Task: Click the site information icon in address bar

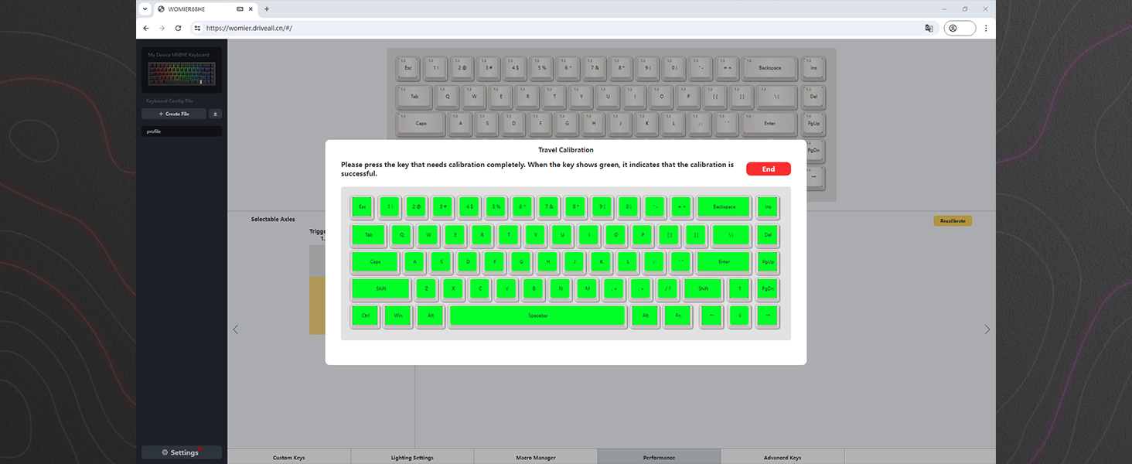Action: point(197,28)
